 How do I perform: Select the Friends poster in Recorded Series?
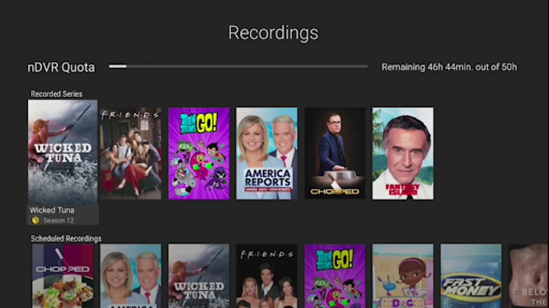click(131, 153)
